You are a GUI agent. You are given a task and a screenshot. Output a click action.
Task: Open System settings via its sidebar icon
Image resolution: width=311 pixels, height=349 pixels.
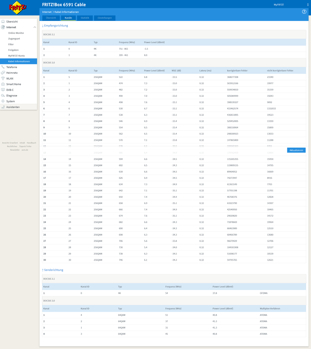click(x=3, y=101)
